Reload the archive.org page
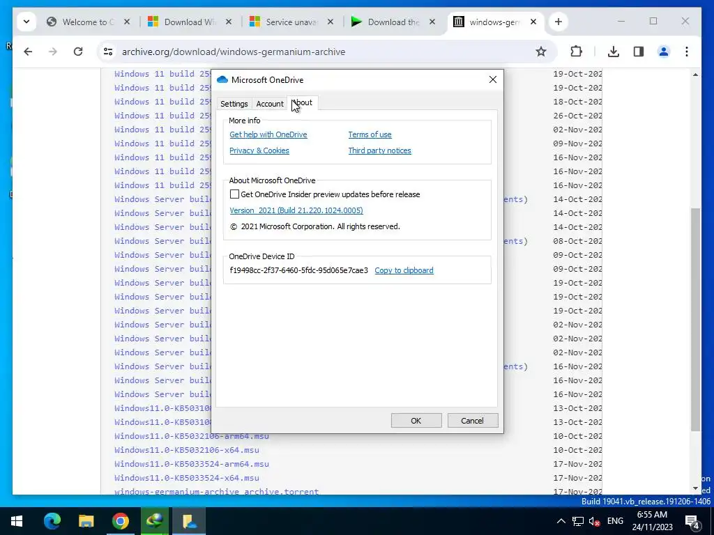This screenshot has width=714, height=535. click(78, 52)
